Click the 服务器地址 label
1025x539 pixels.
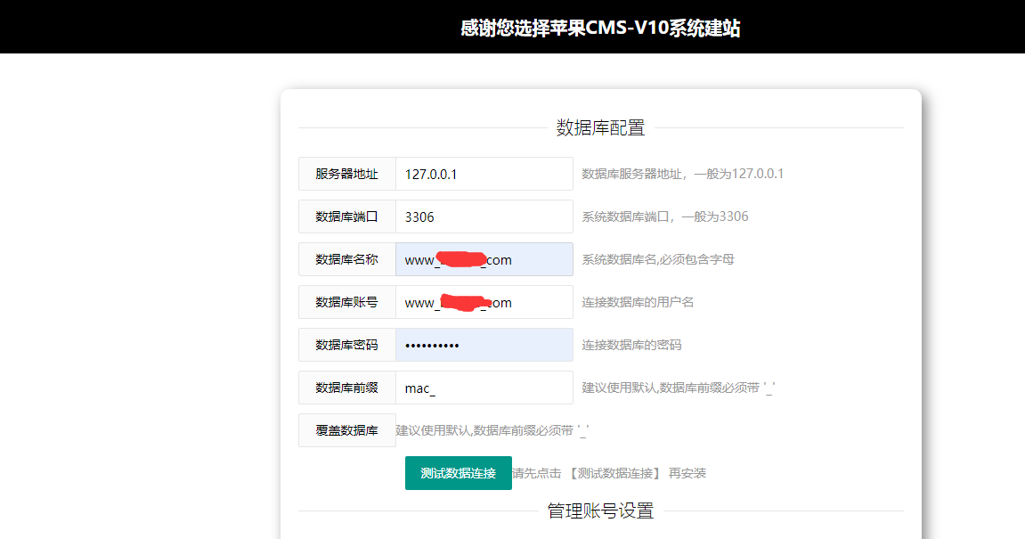pyautogui.click(x=347, y=174)
